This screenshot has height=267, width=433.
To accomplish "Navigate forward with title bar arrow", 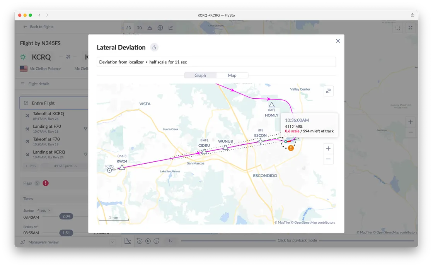I will (47, 15).
